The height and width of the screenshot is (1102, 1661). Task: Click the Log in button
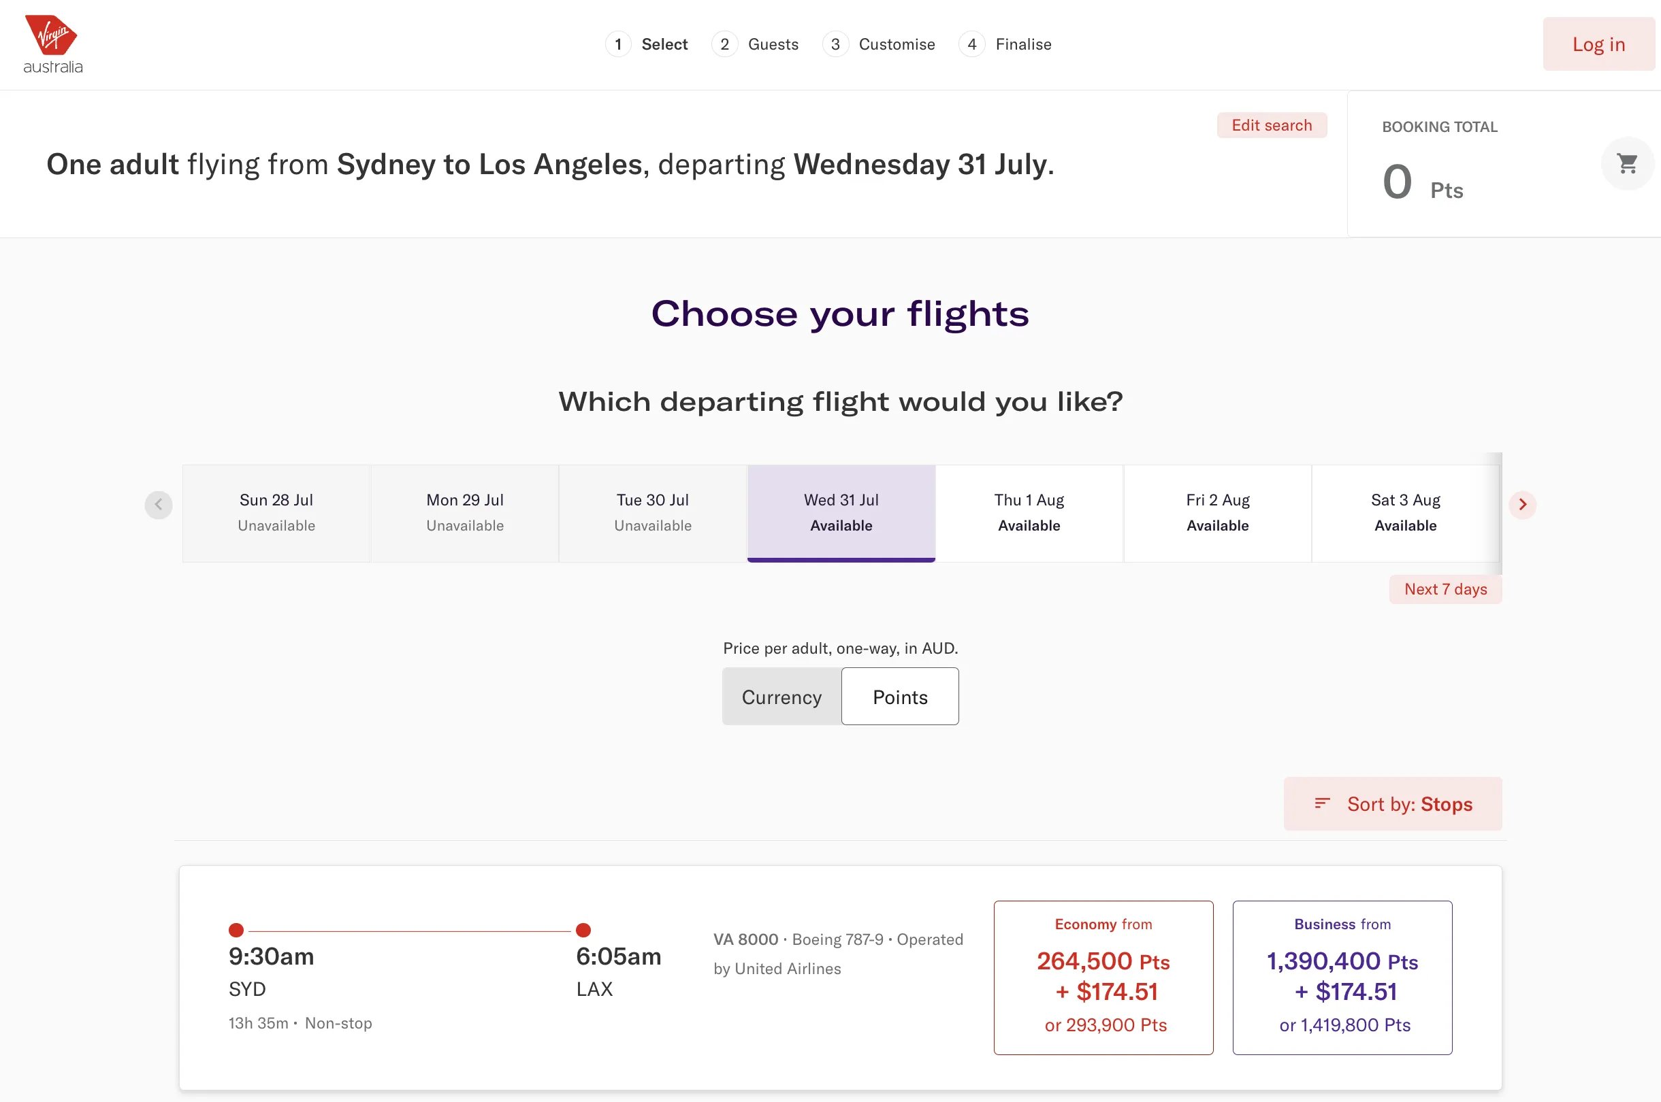[1598, 44]
